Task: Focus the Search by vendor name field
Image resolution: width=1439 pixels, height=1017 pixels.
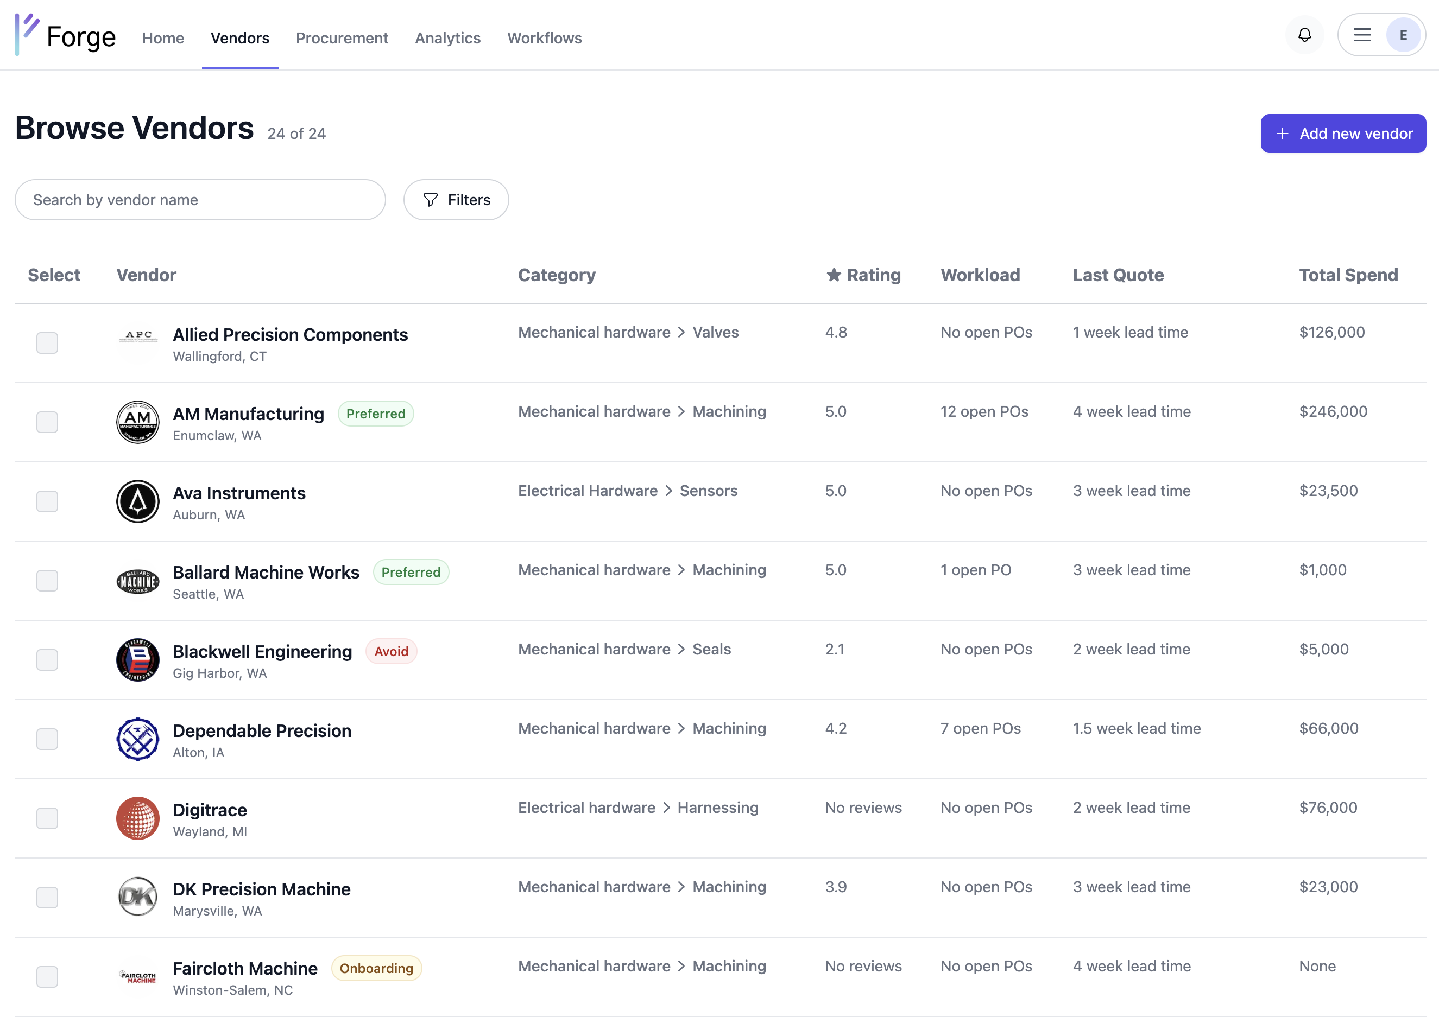Action: pyautogui.click(x=200, y=200)
